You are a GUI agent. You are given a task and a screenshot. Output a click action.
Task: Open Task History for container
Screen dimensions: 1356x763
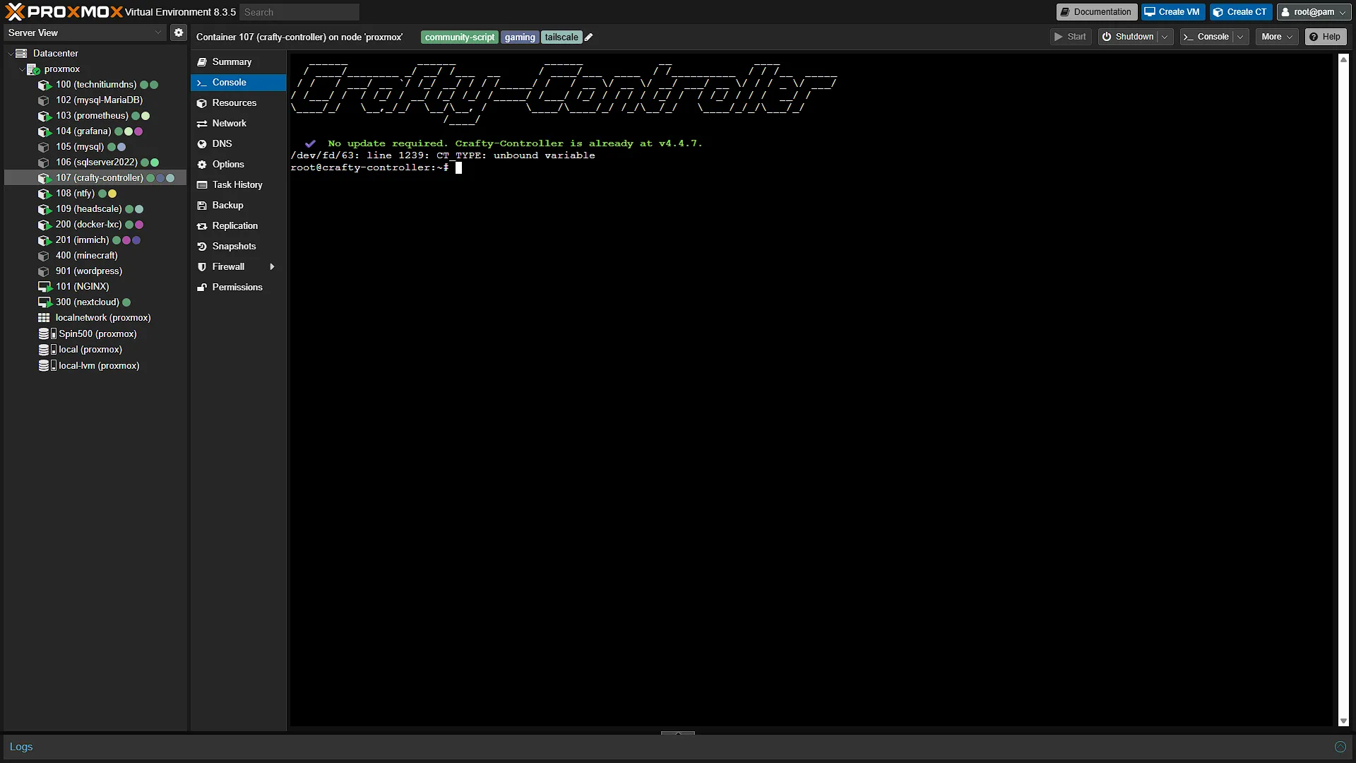click(x=238, y=185)
